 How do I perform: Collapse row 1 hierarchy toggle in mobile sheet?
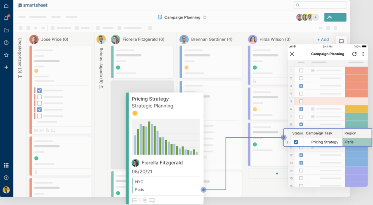(x=313, y=71)
